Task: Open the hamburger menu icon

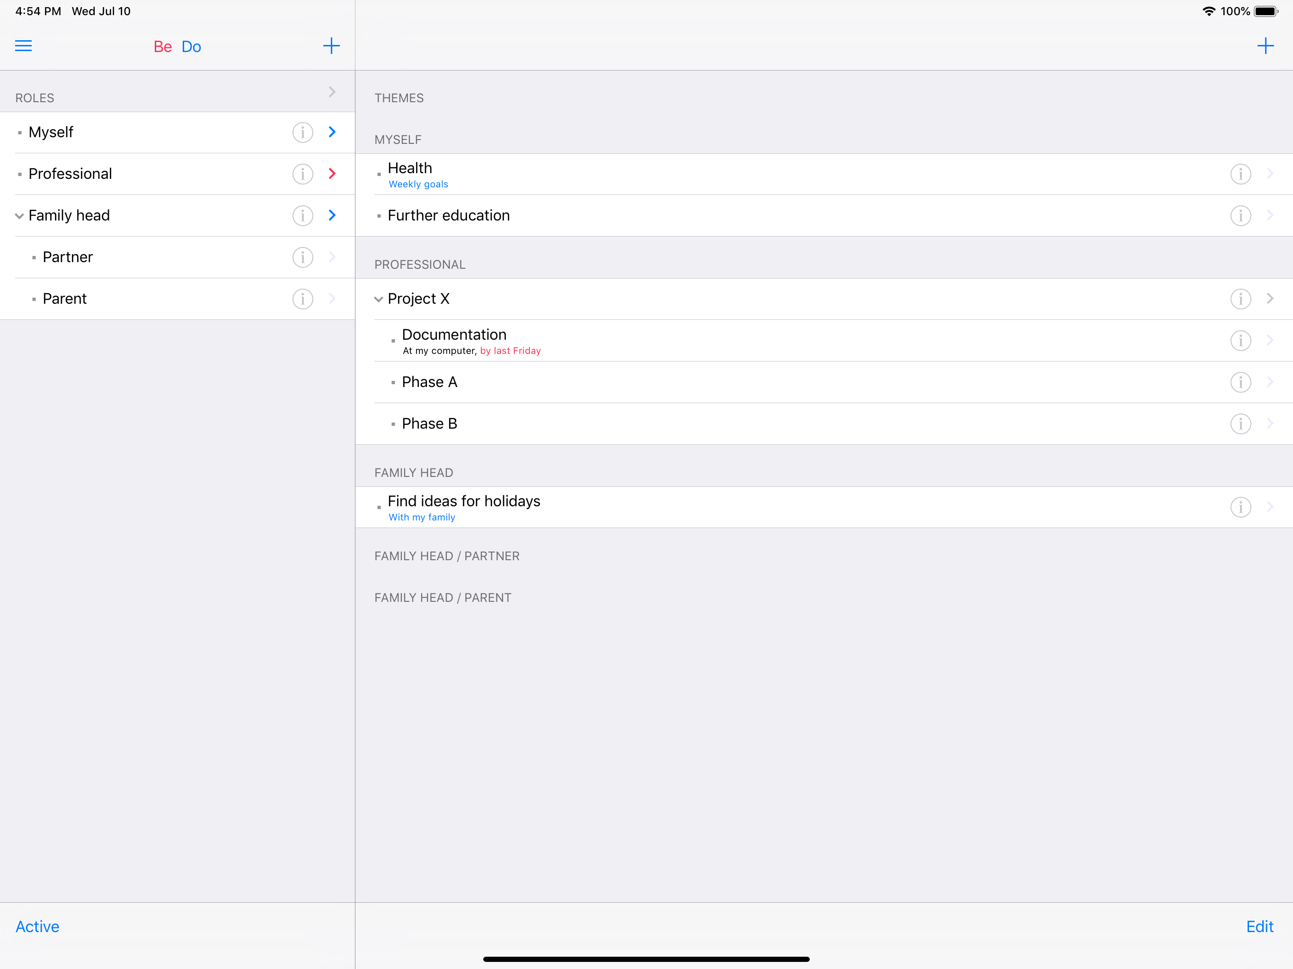Action: point(23,46)
